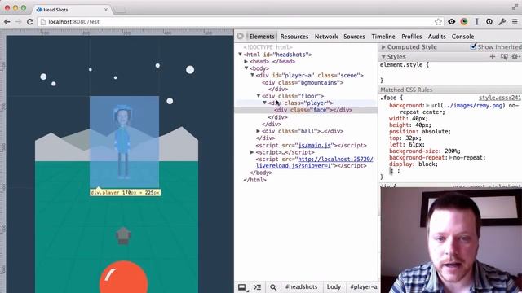Image resolution: width=522 pixels, height=293 pixels.
Task: Expand the head node
Action: point(246,62)
